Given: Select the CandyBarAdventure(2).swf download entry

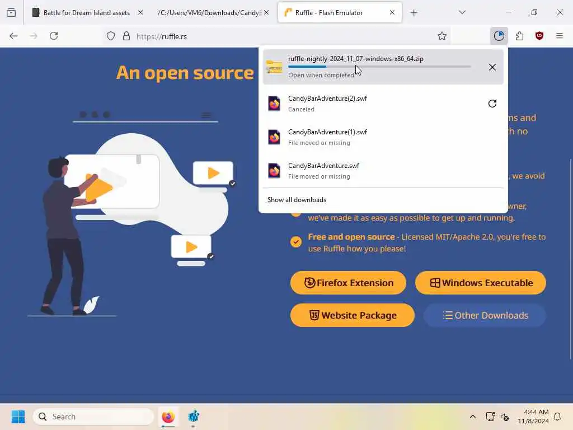Looking at the screenshot, I should 383,104.
